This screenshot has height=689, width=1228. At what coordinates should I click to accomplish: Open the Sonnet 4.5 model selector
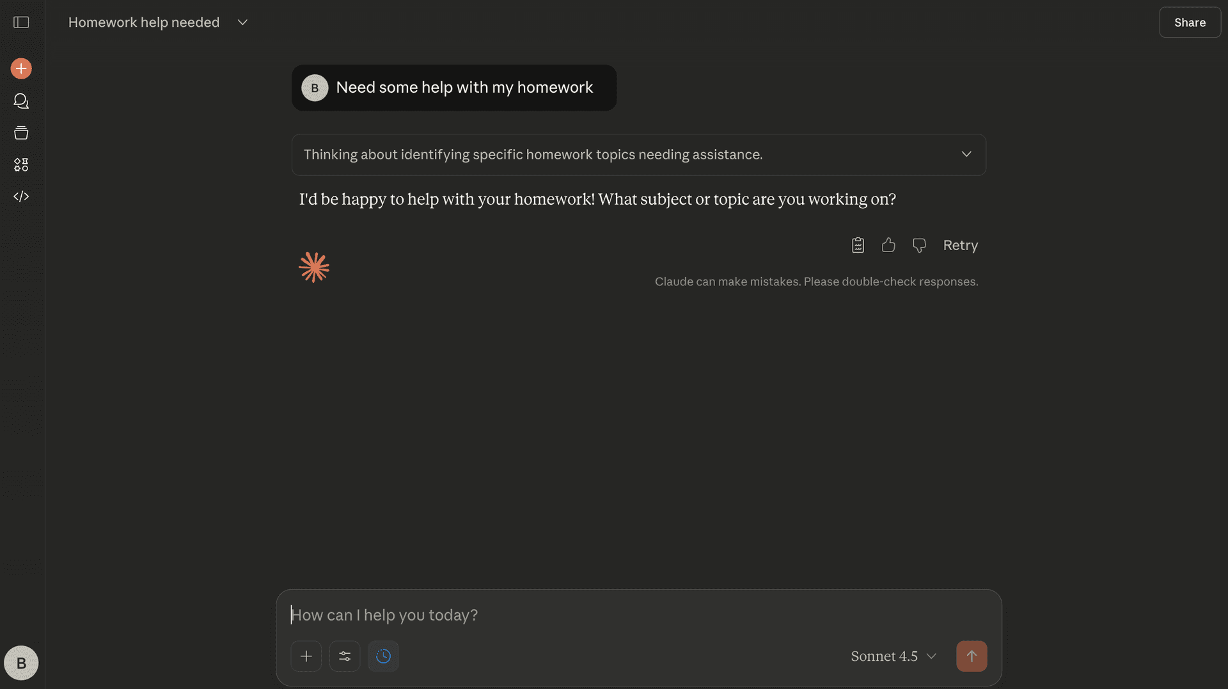[893, 656]
